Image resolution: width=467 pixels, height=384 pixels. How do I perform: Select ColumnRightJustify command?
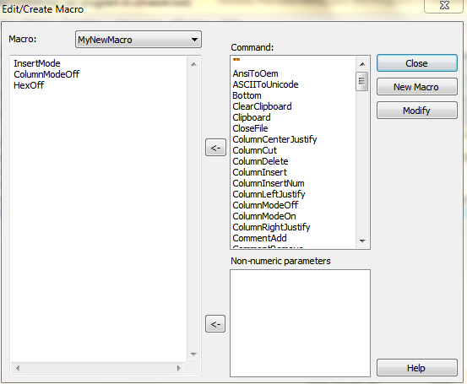click(x=271, y=227)
